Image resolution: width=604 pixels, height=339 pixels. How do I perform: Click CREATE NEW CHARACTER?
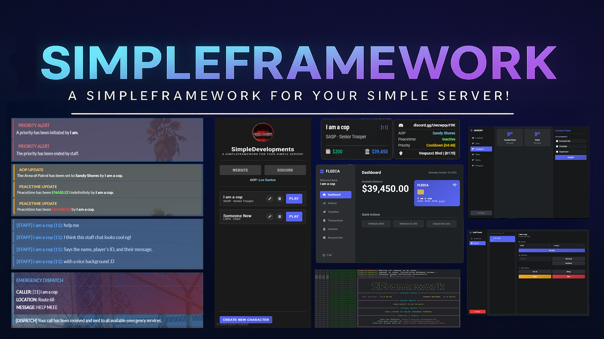(246, 319)
